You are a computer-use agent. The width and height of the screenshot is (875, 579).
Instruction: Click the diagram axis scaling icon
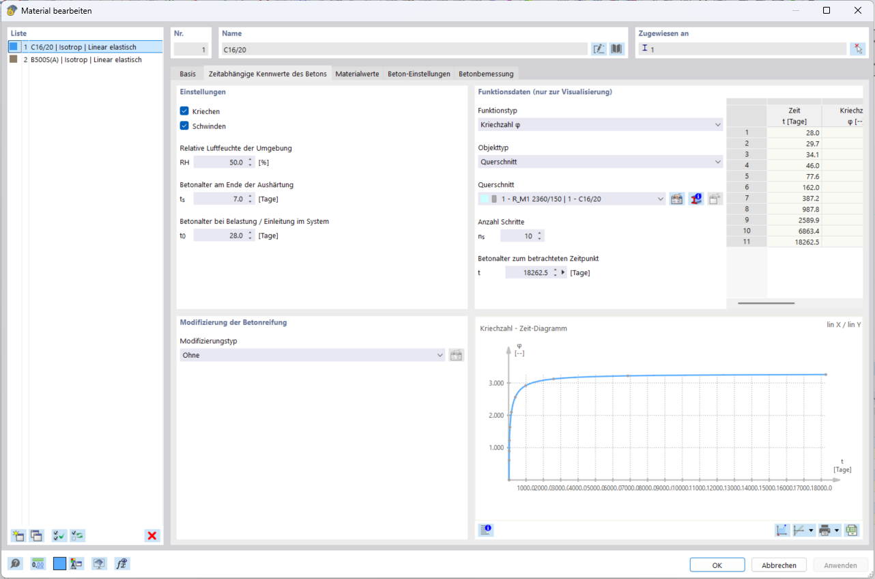[x=800, y=530]
